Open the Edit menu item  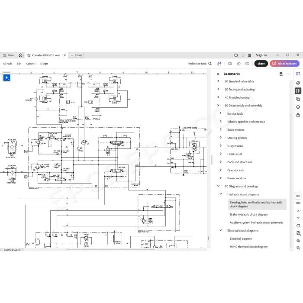19,64
